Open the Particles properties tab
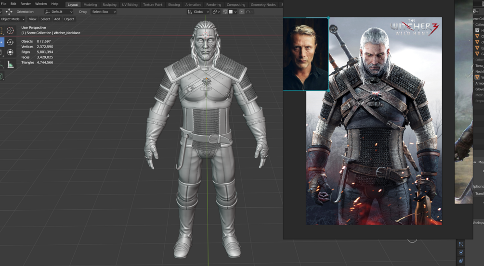 tap(461, 244)
